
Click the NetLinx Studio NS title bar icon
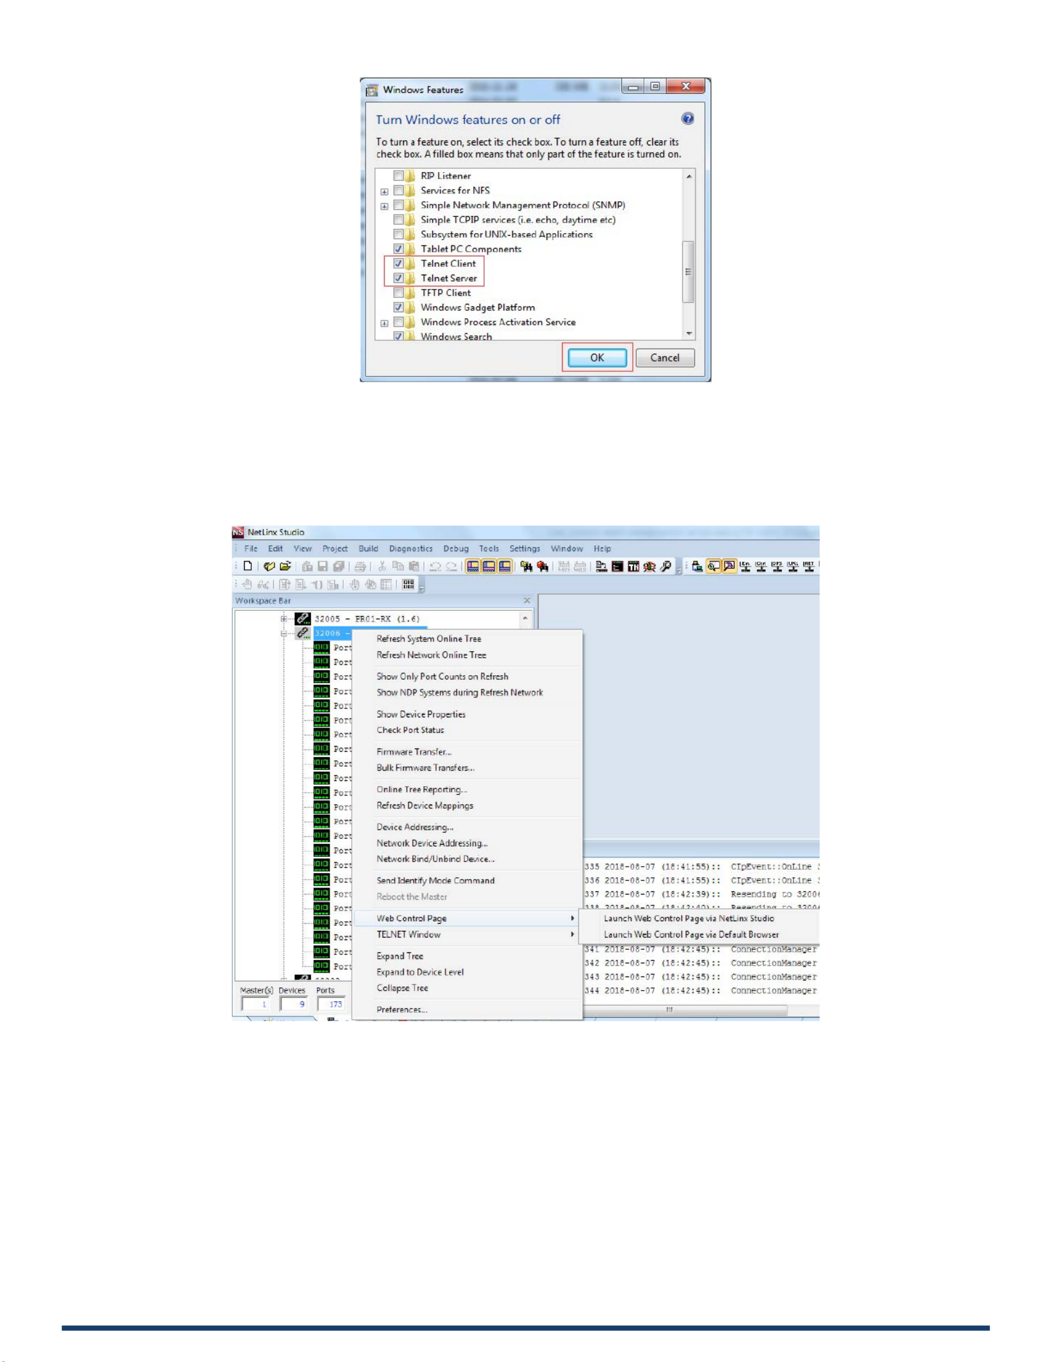(x=238, y=532)
